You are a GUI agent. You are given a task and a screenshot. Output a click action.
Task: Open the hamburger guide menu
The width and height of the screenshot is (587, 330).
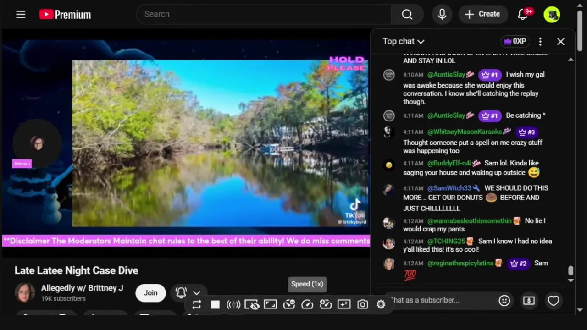tap(21, 14)
